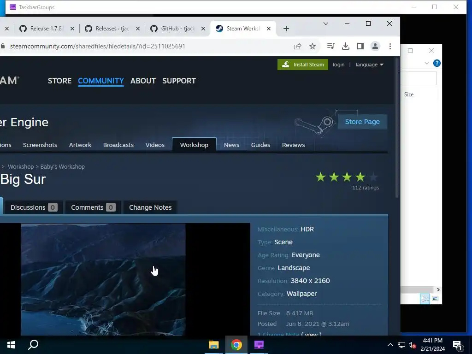Open the Change Notes tab
The width and height of the screenshot is (472, 354).
tap(150, 207)
